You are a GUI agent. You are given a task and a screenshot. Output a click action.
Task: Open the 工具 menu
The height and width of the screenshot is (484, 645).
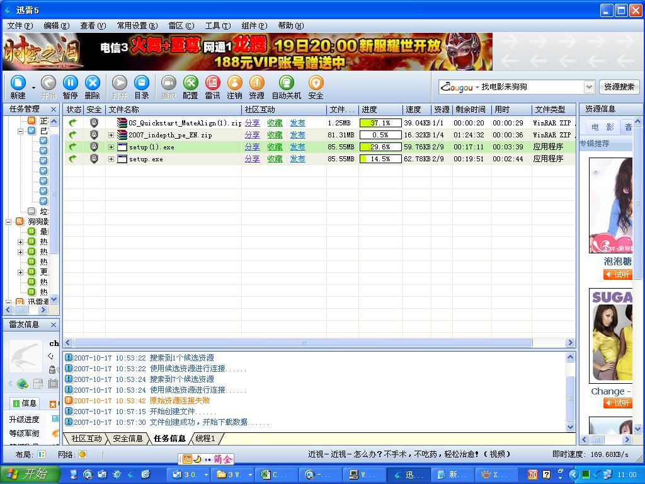[217, 25]
